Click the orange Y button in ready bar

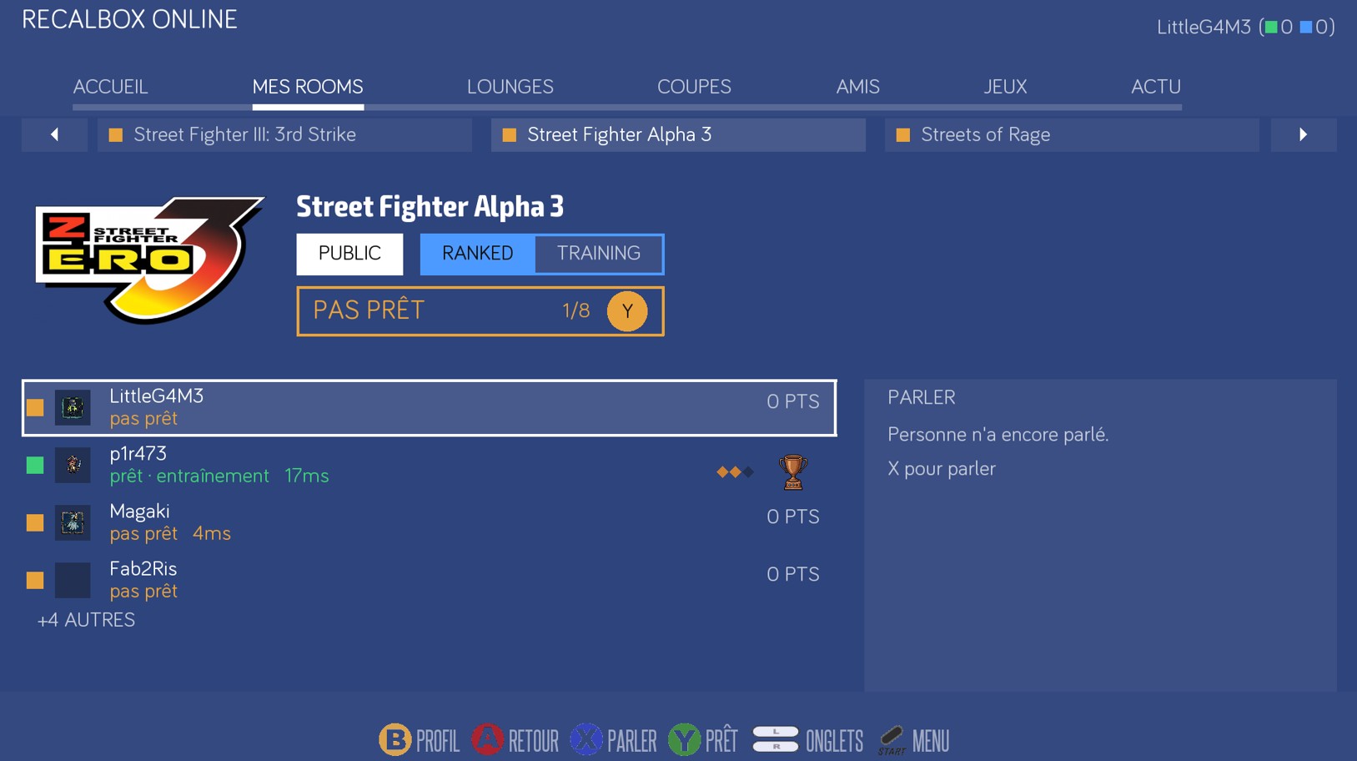coord(627,311)
